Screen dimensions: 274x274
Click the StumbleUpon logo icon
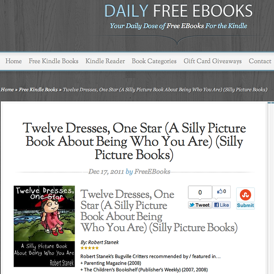pos(245,195)
